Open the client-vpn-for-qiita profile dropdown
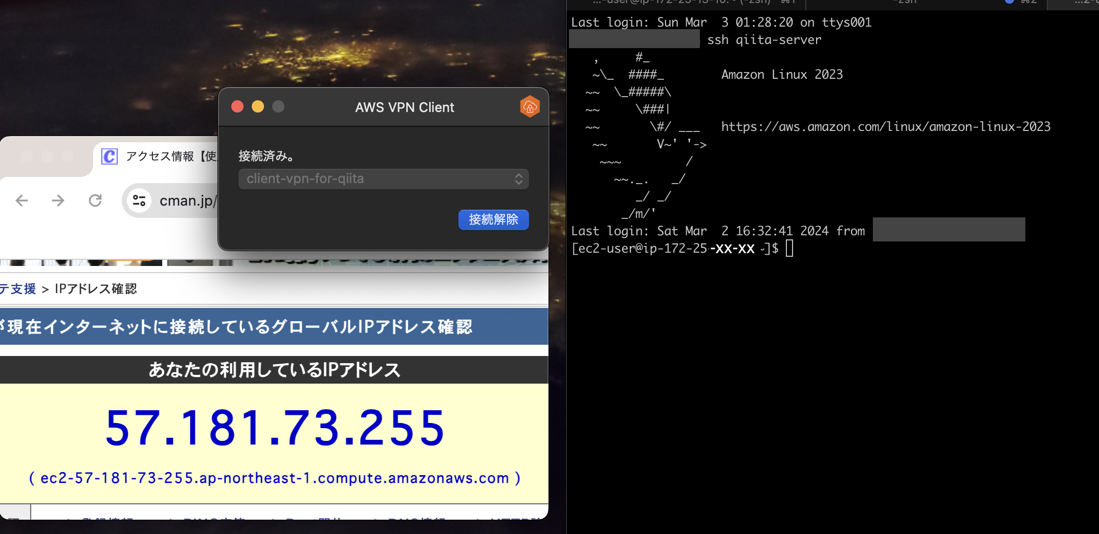This screenshot has width=1099, height=534. tap(383, 179)
